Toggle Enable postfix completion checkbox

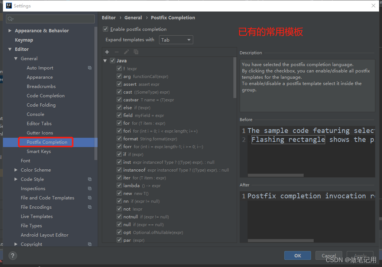coord(106,29)
